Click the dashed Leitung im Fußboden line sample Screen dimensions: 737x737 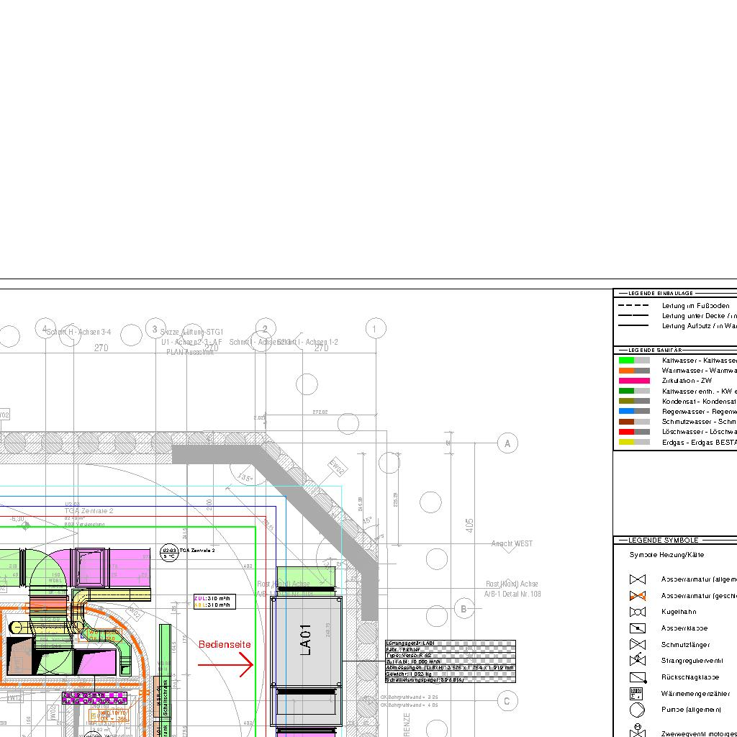tap(633, 306)
